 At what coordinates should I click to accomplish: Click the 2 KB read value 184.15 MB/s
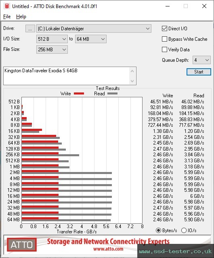191,113
